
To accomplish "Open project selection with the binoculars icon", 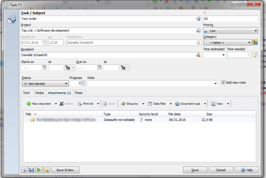I will 198,30.
